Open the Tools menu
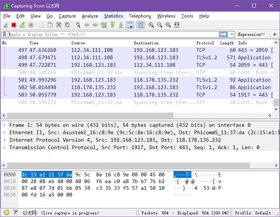This screenshot has width=280, height=217. [x=187, y=16]
